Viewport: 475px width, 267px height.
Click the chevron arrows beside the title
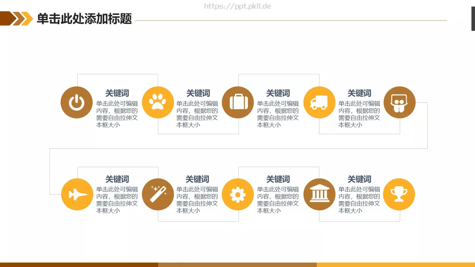tap(17, 18)
